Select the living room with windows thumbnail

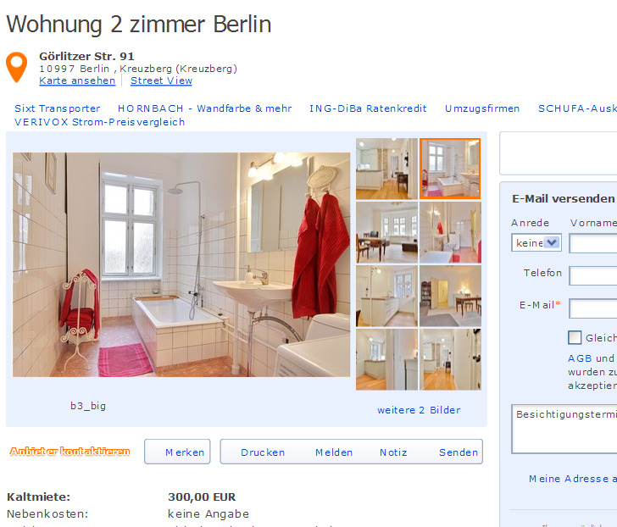click(386, 232)
